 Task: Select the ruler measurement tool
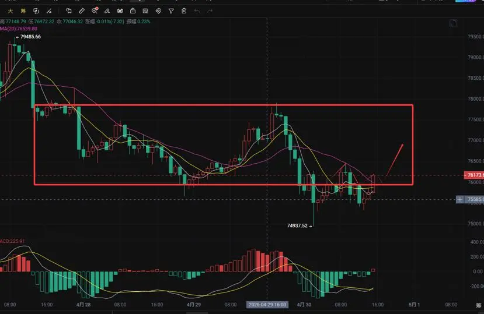(x=82, y=11)
